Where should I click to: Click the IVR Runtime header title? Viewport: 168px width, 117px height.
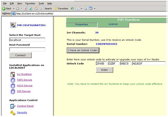tap(128, 20)
